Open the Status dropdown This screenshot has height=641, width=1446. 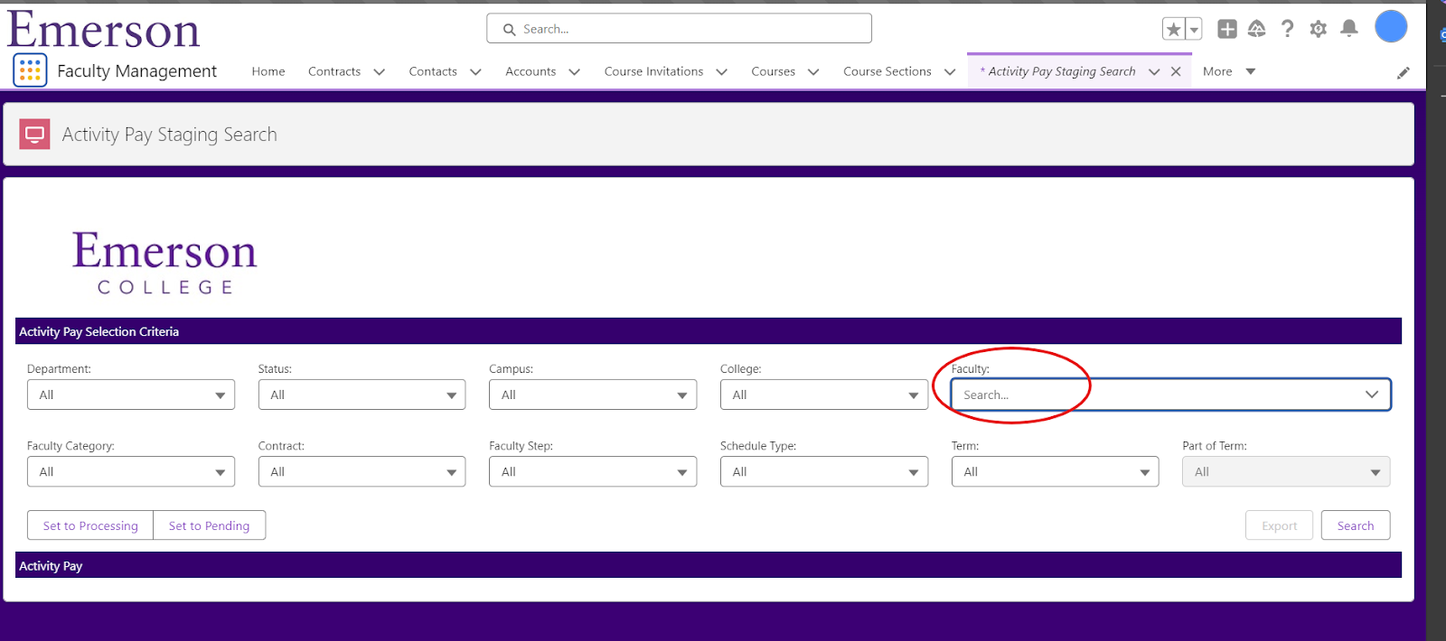tap(361, 395)
